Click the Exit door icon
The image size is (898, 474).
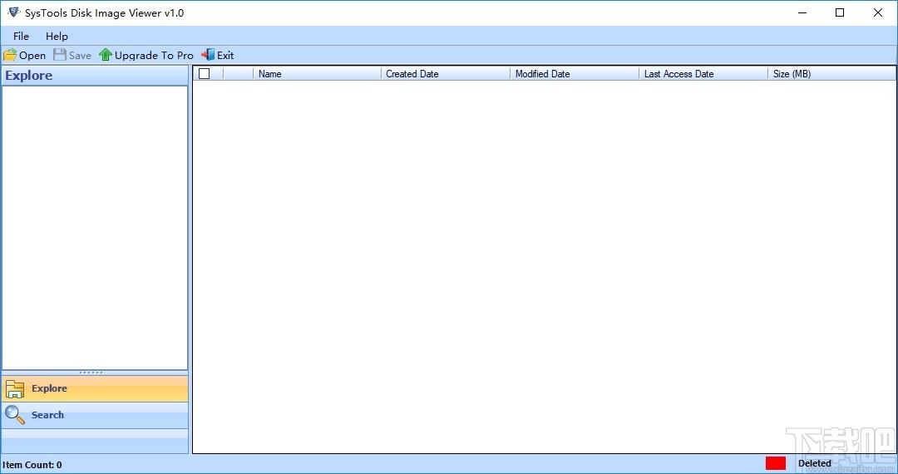pos(208,55)
